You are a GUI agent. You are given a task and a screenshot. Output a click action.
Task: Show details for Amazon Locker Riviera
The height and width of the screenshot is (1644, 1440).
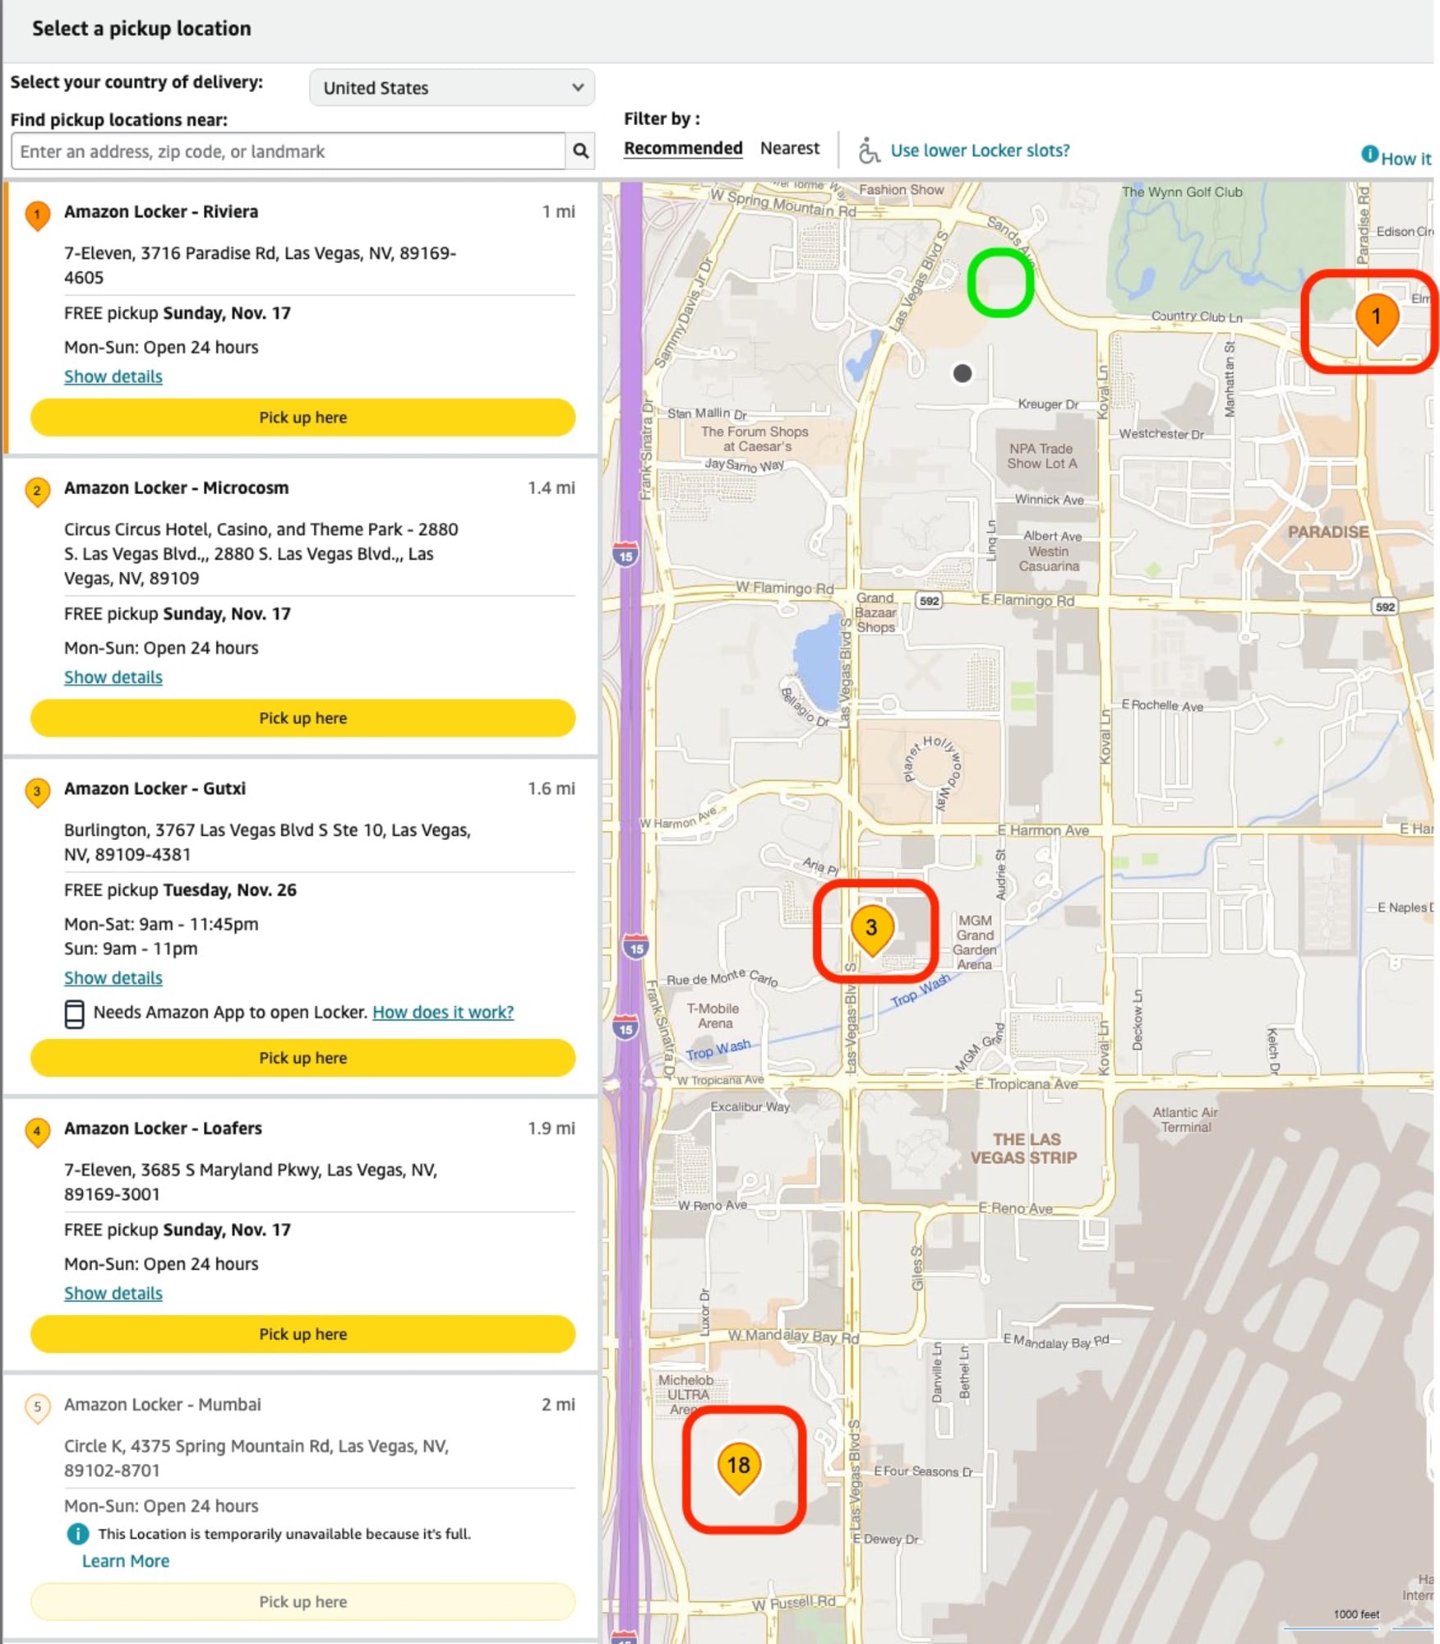coord(113,376)
